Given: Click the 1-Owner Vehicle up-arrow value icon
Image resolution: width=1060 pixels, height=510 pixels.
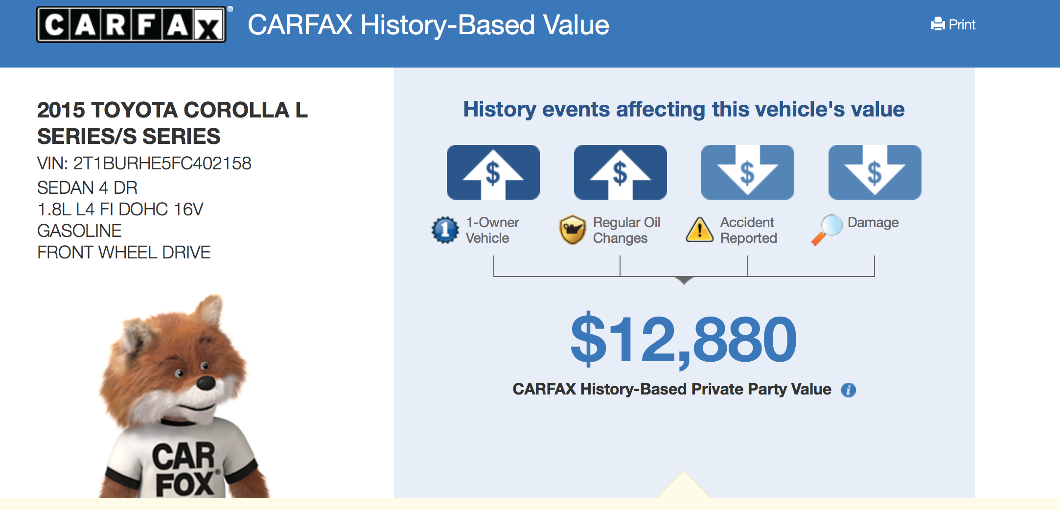Looking at the screenshot, I should (493, 172).
